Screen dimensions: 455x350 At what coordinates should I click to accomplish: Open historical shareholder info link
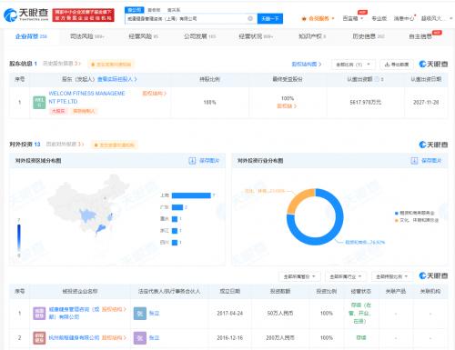click(x=62, y=64)
